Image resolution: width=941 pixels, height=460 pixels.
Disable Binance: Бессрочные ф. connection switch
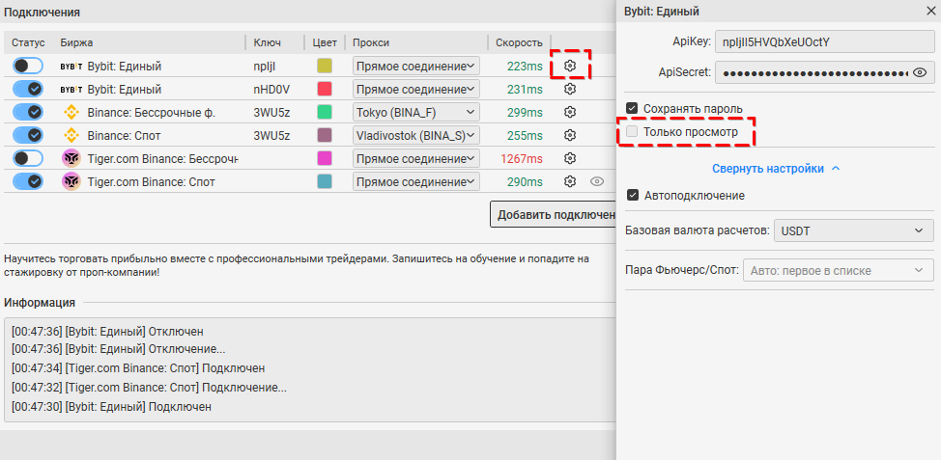[x=28, y=112]
